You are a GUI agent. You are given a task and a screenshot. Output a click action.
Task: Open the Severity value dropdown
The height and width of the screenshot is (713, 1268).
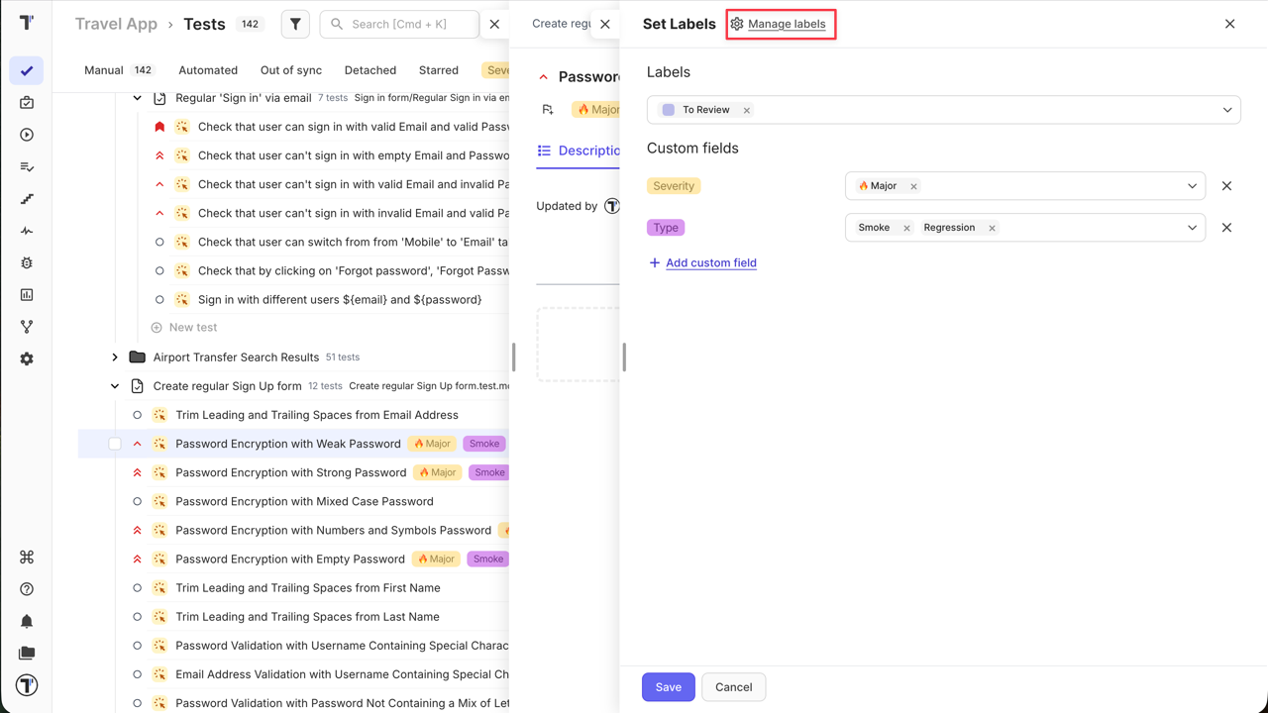pyautogui.click(x=1025, y=186)
